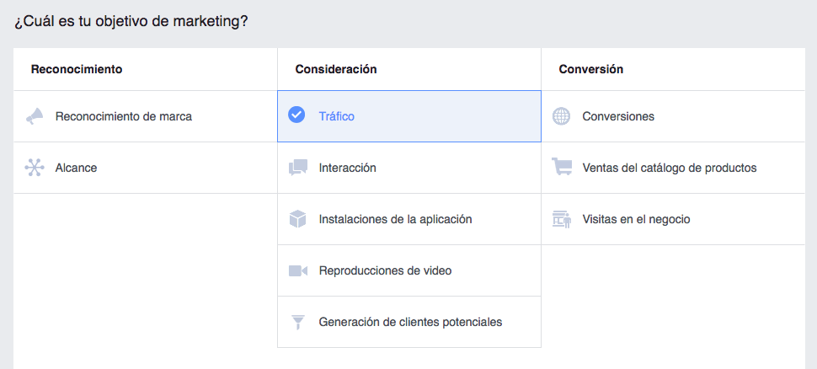This screenshot has height=369, width=817.
Task: Click the lead generation funnel icon
Action: tap(297, 322)
